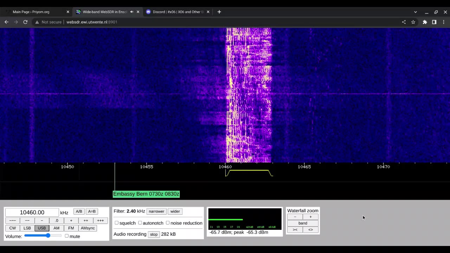450x253 pixels.
Task: Select LSB mode
Action: [x=27, y=228]
